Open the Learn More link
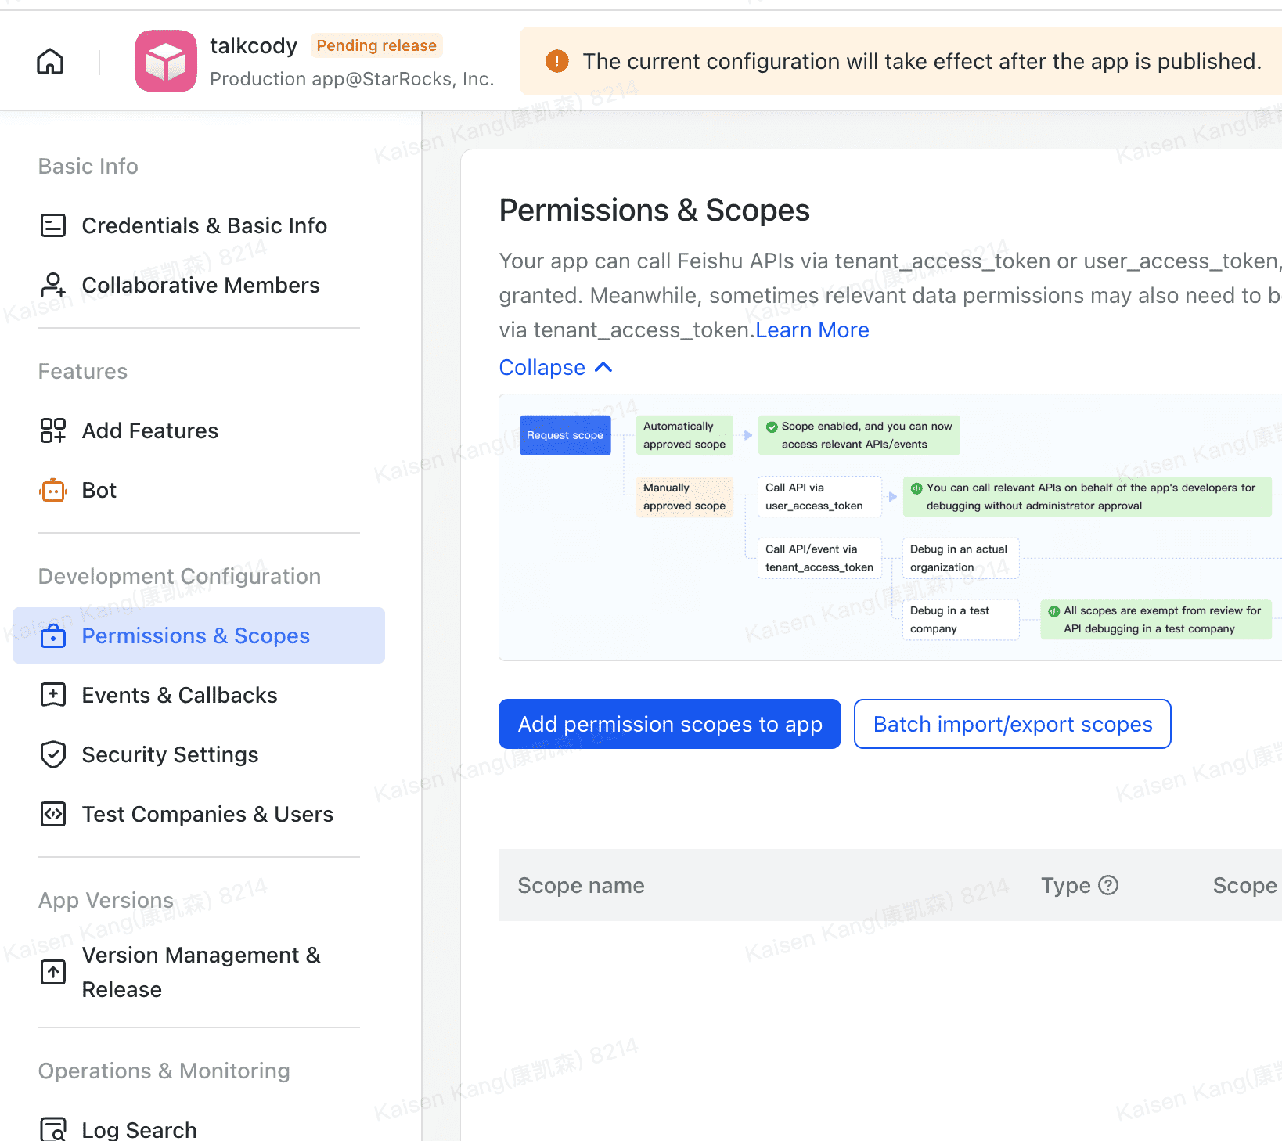This screenshot has width=1282, height=1141. (812, 329)
